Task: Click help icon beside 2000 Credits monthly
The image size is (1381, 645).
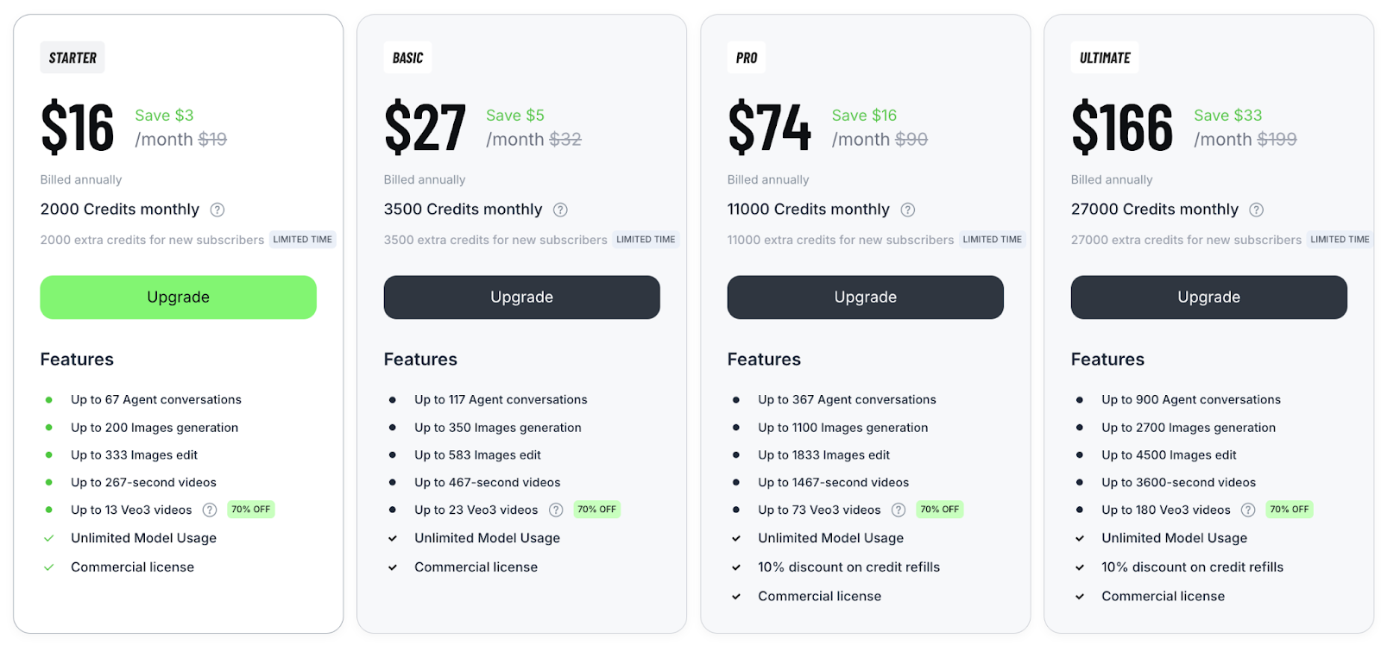Action: pos(218,210)
